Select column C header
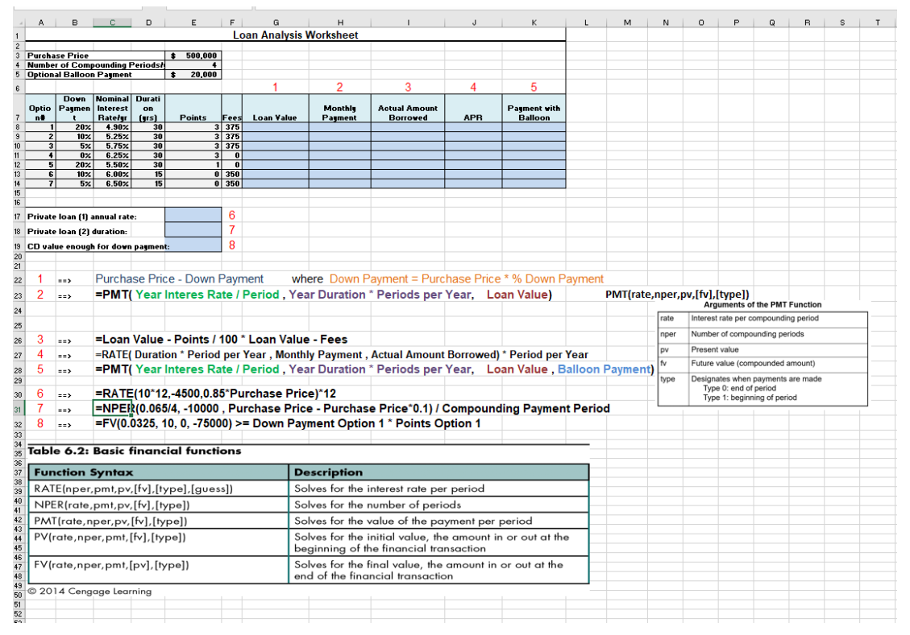 tap(112, 23)
